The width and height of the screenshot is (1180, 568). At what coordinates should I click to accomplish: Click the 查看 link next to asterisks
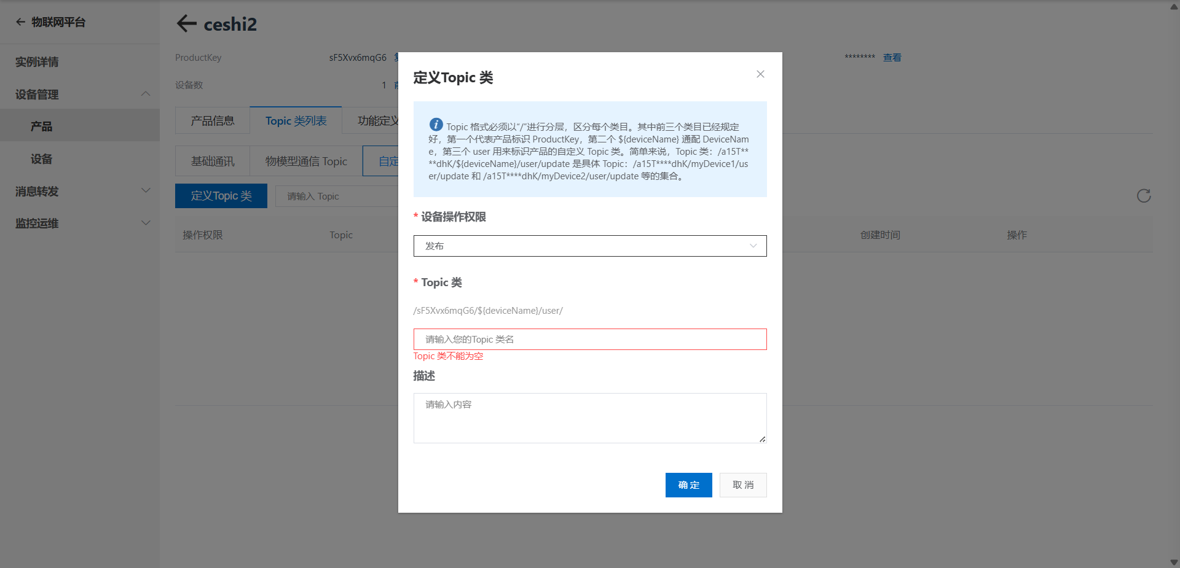[892, 58]
